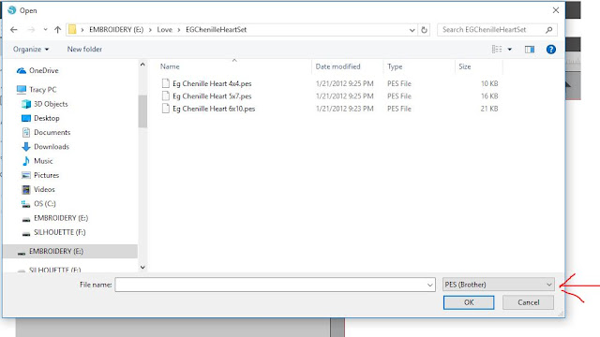600x337 pixels.
Task: Toggle the preview pane
Action: click(530, 50)
